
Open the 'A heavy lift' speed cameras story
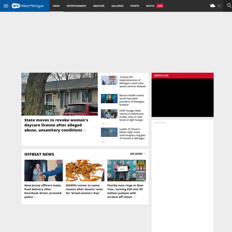[132, 82]
